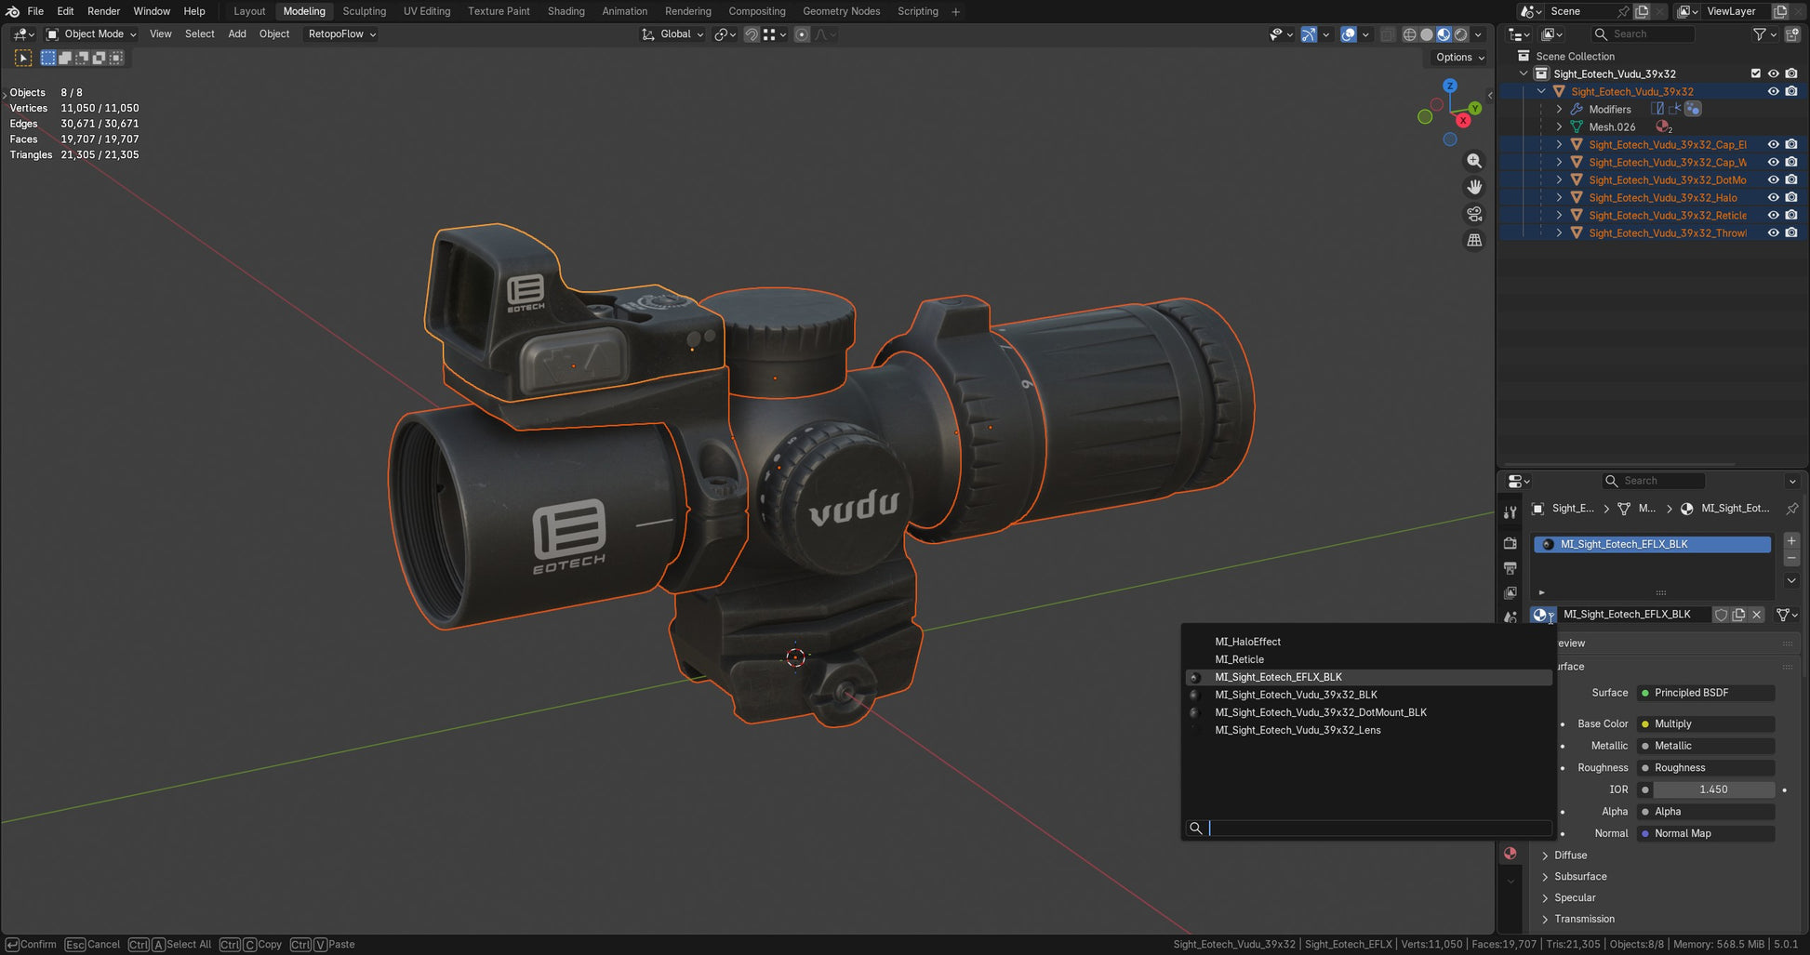Click the hand pan view gizmo
1810x955 pixels.
pyautogui.click(x=1474, y=187)
